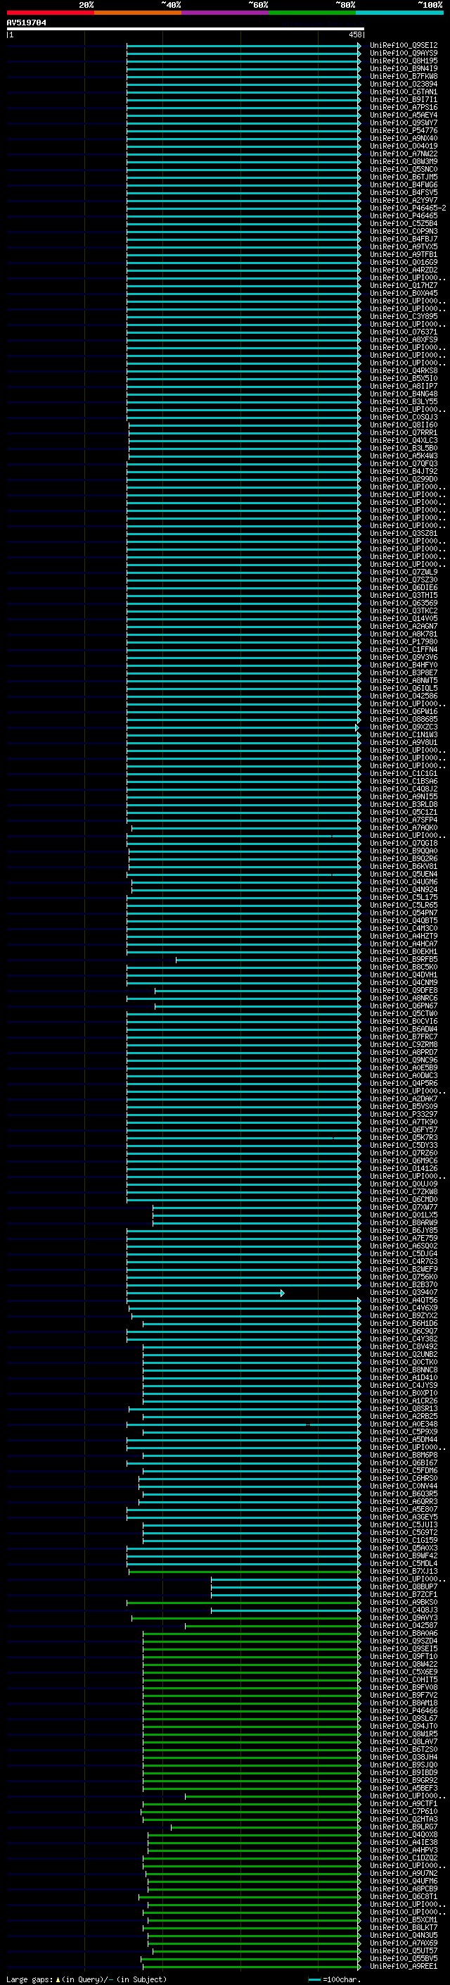Click hit label UniRef100_B7FRC7
Viewport: 450px width, 1985px height.
point(404,1037)
